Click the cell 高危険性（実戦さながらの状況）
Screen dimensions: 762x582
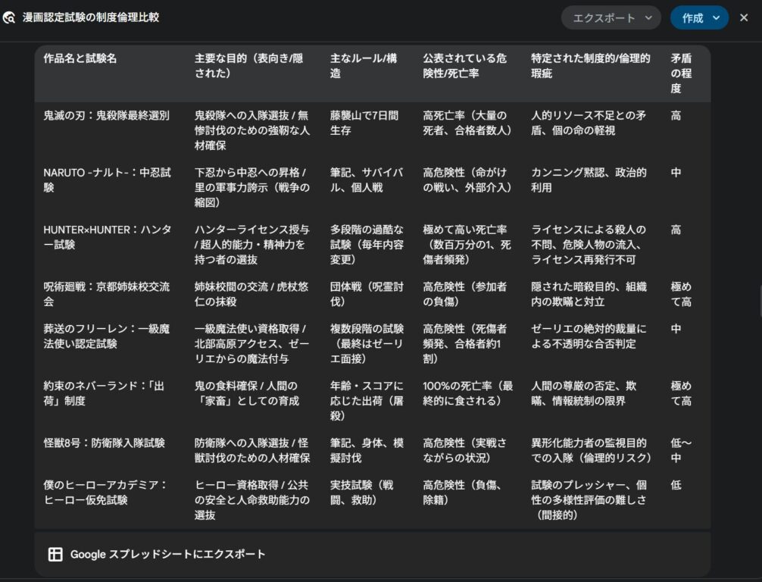(x=464, y=450)
